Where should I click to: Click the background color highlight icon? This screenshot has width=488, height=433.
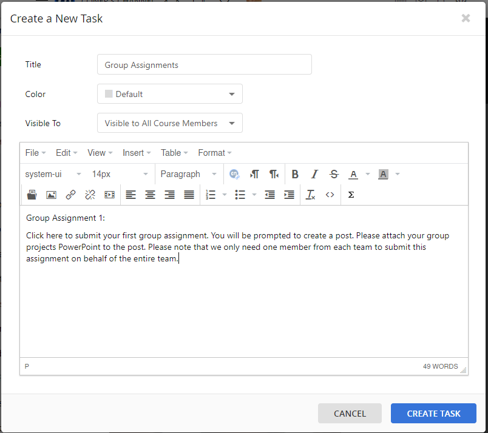coord(383,174)
